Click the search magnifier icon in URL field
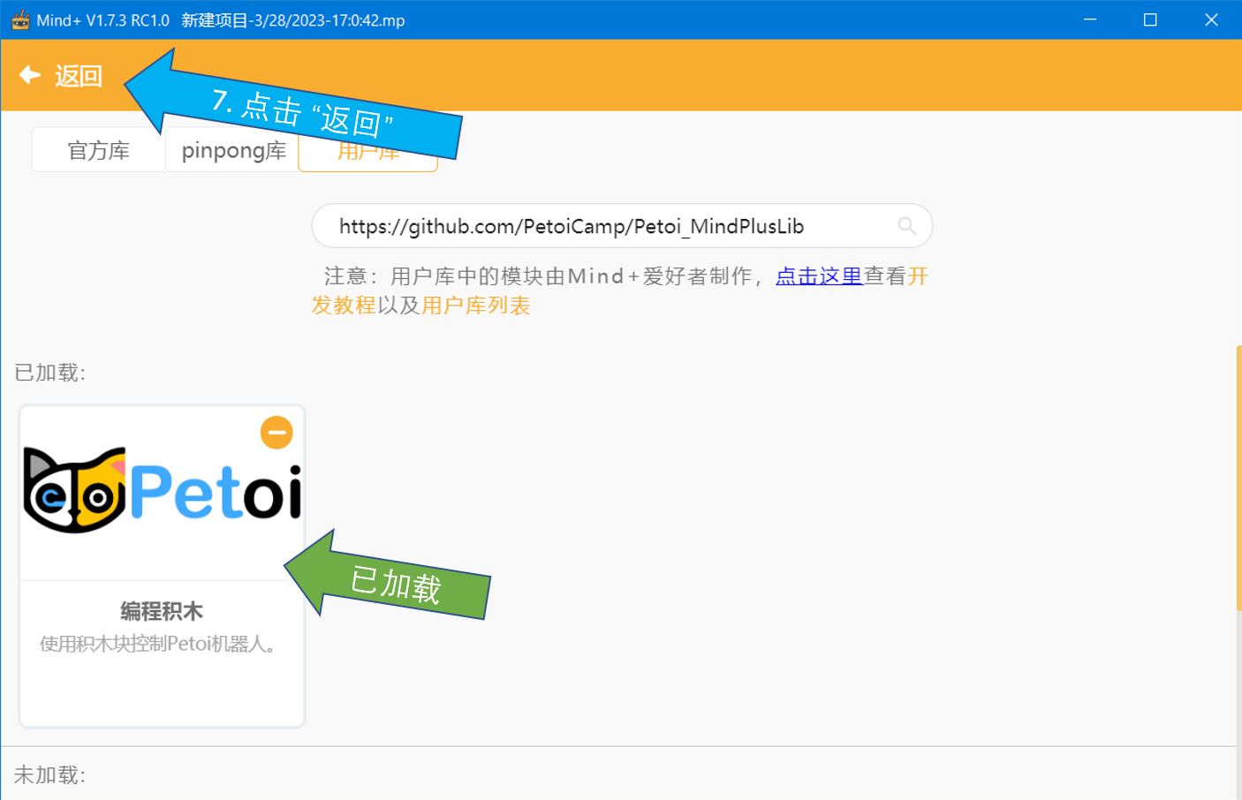 pos(906,226)
